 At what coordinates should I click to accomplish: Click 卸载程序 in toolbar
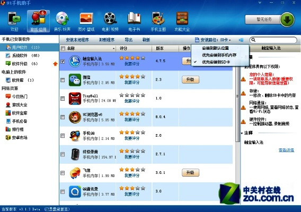click(107, 40)
